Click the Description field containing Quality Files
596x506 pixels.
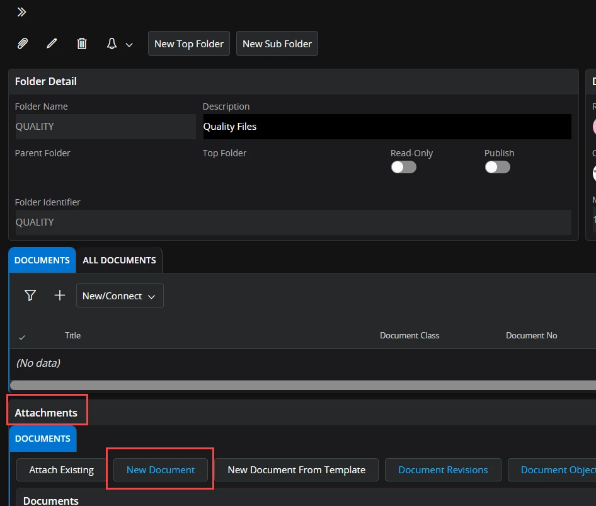[x=387, y=127]
